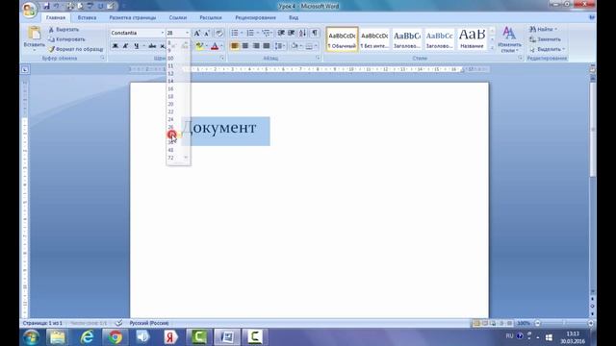The image size is (616, 346).
Task: Switch to the Вставка tab
Action: pyautogui.click(x=87, y=17)
